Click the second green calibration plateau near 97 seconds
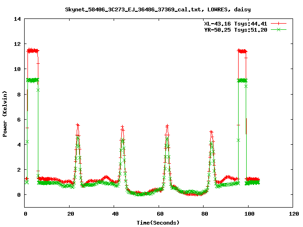 point(242,80)
